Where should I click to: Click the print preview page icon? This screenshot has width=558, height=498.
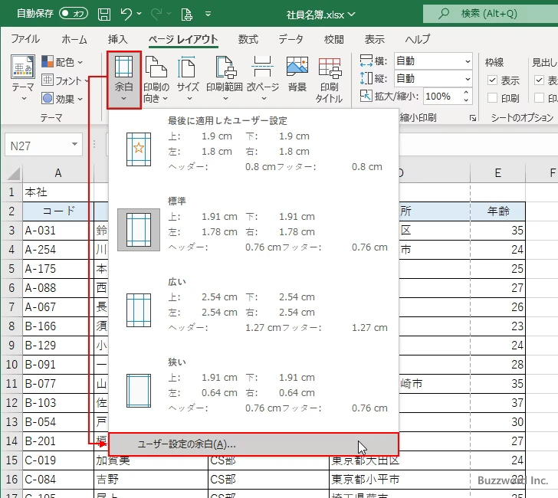click(187, 15)
